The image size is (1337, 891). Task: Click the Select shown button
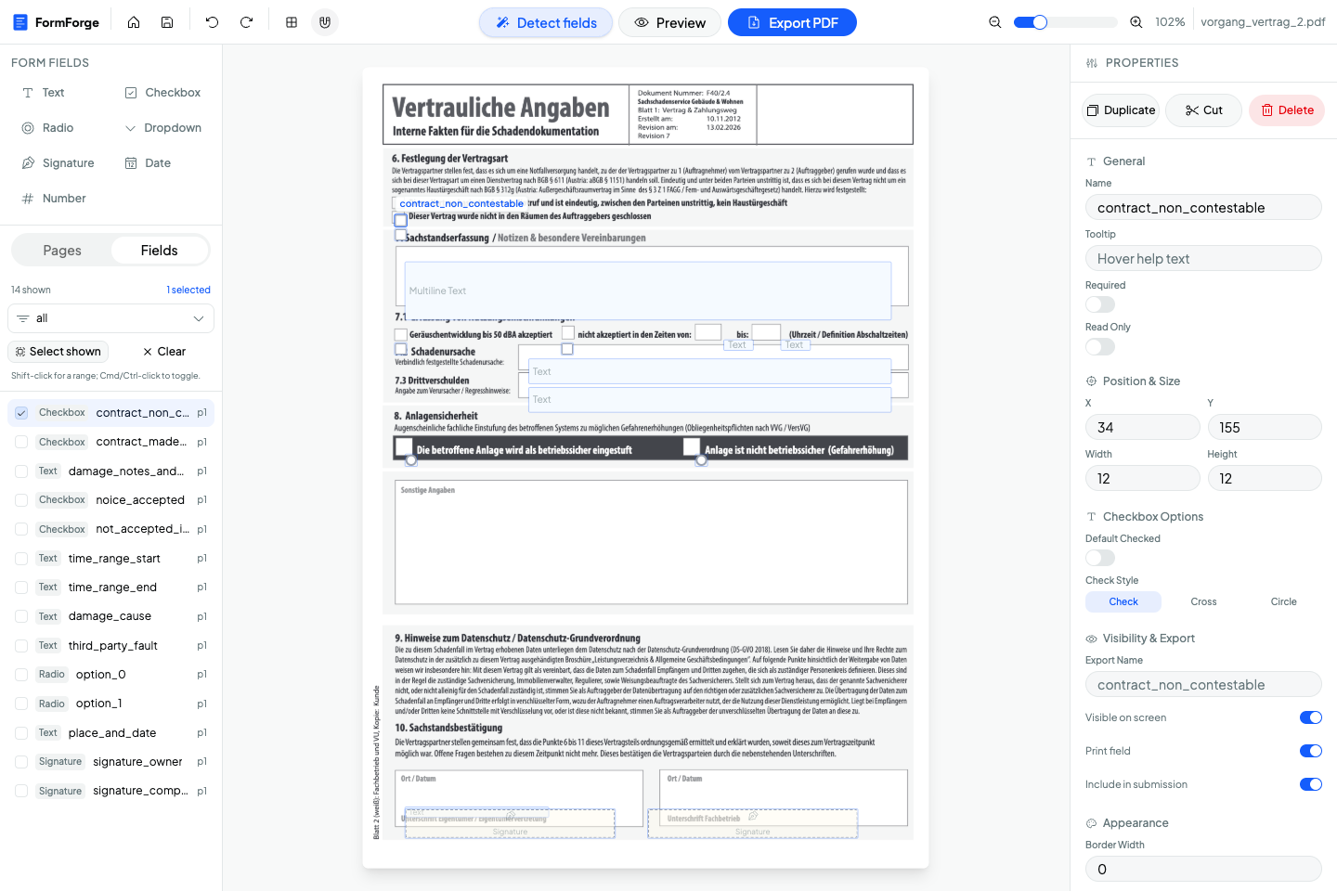click(x=58, y=352)
